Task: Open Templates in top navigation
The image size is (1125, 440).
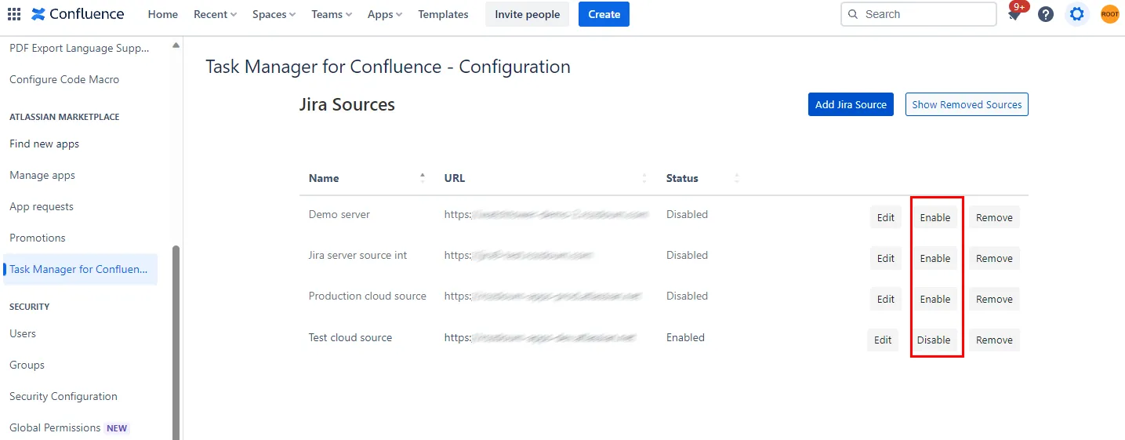Action: [443, 14]
